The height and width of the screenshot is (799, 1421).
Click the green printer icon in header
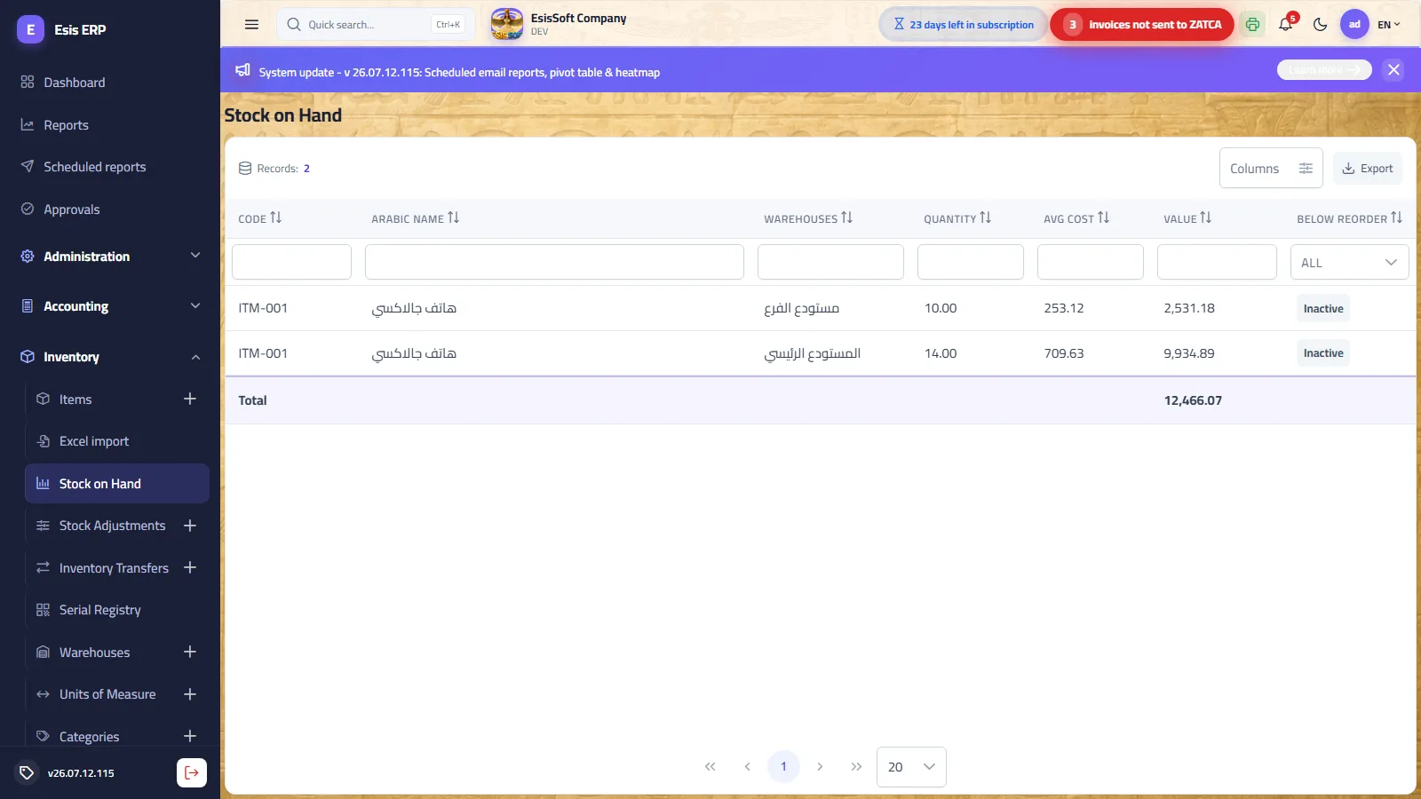click(x=1252, y=25)
